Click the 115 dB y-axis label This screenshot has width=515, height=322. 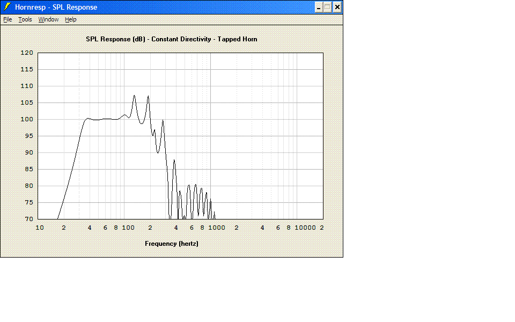tap(27, 69)
